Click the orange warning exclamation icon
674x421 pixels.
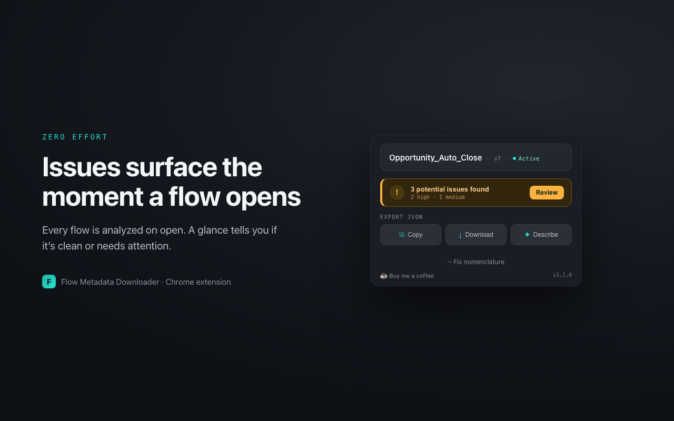(x=397, y=193)
